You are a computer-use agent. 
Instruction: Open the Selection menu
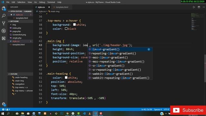(x=21, y=2)
